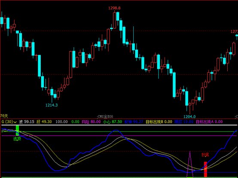Select the tall candlestick at 1298.8 peak
This screenshot has width=238, height=178.
[115, 20]
